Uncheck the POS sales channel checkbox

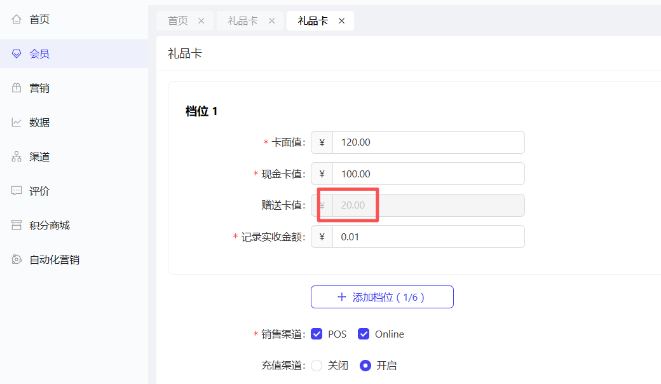pyautogui.click(x=317, y=334)
